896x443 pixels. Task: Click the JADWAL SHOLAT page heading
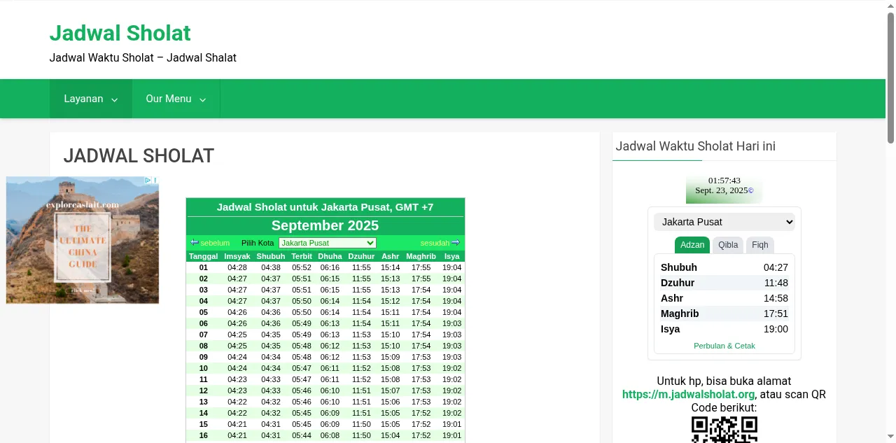coord(139,156)
